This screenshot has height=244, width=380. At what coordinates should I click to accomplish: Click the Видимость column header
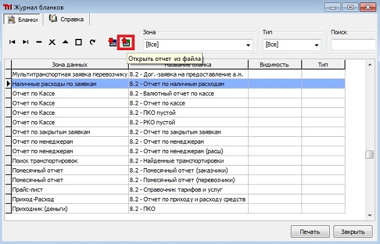coord(275,65)
